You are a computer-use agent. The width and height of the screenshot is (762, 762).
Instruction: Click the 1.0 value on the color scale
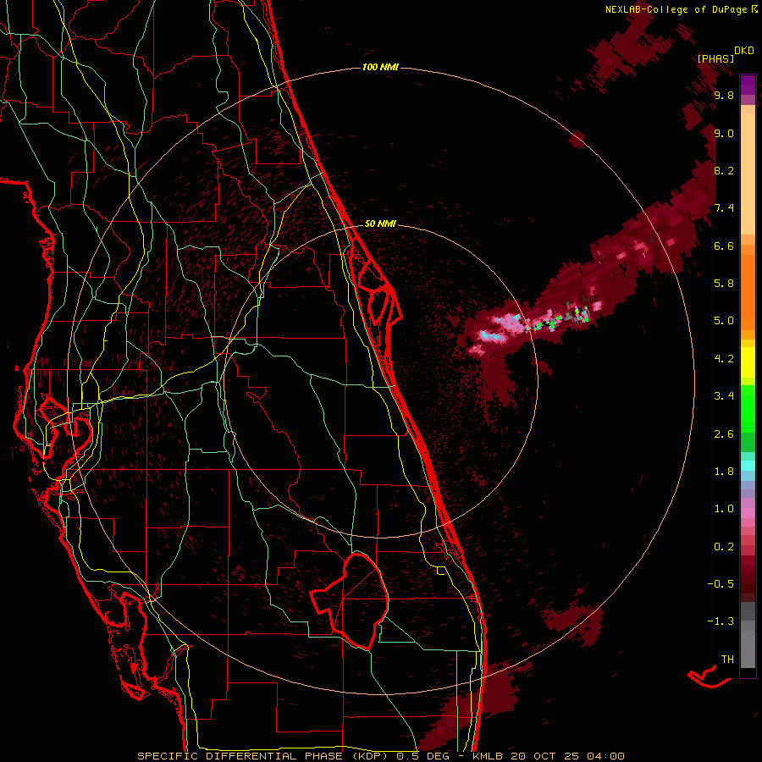(724, 509)
